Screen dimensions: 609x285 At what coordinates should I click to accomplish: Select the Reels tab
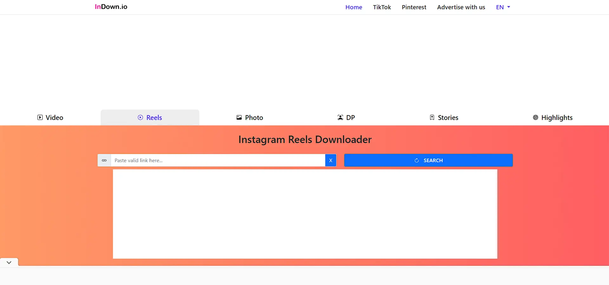[150, 117]
